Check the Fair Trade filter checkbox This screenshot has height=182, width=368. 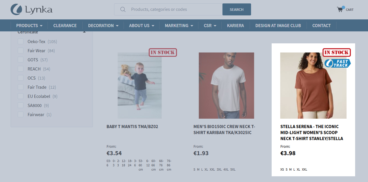[x=21, y=87]
